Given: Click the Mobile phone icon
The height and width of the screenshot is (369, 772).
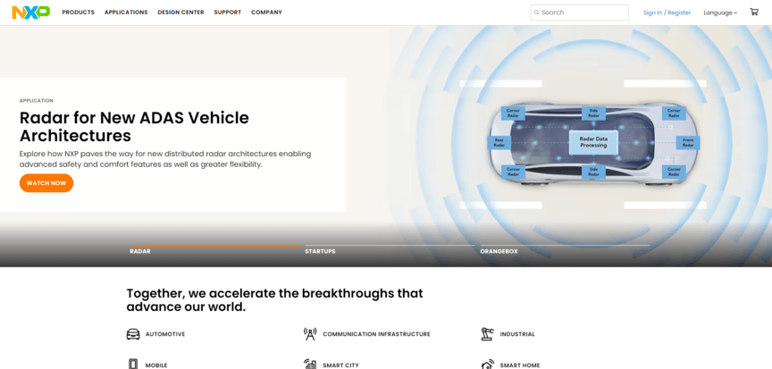Looking at the screenshot, I should tap(133, 364).
